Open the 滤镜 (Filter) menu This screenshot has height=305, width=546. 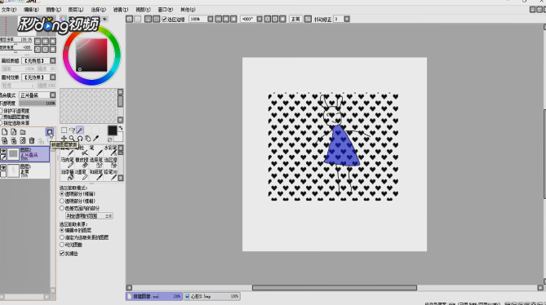click(121, 10)
